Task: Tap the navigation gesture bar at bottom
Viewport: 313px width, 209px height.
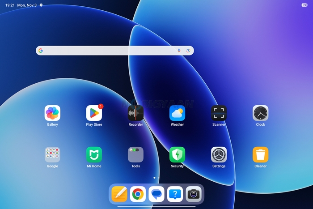Action: tap(156, 207)
